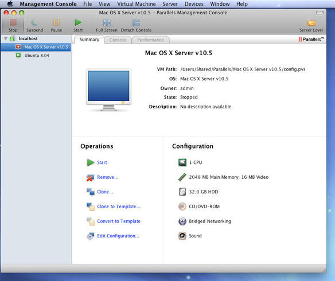The width and height of the screenshot is (335, 281).
Task: Open the Virtual Machine menu
Action: click(137, 4)
